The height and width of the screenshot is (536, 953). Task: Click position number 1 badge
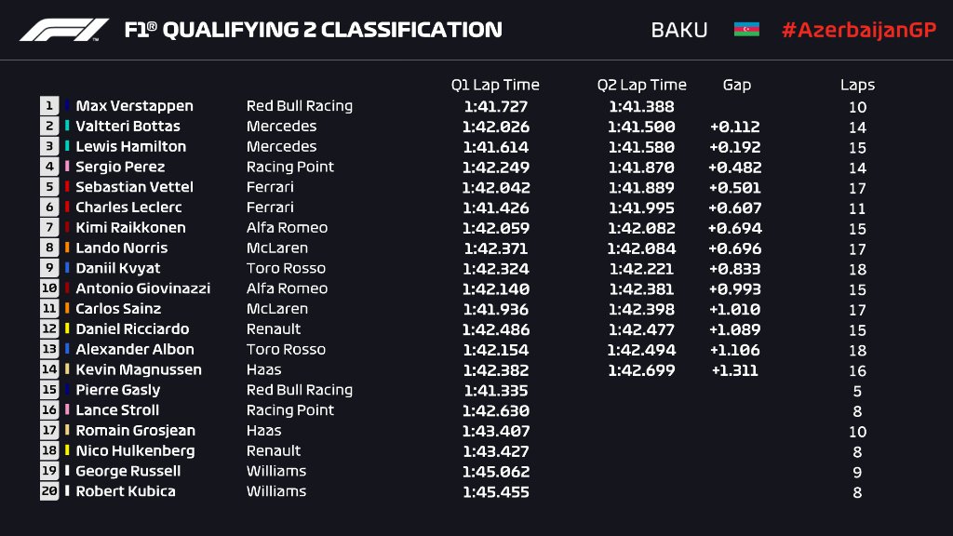click(x=49, y=106)
